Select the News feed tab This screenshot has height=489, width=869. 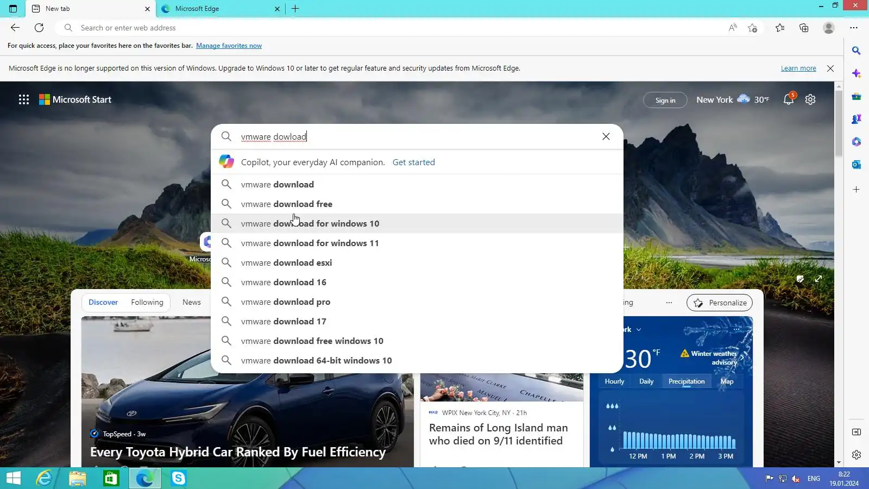click(x=192, y=302)
